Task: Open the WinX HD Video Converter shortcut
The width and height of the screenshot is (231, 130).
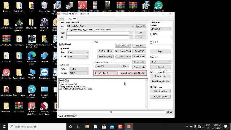Action: point(44,25)
